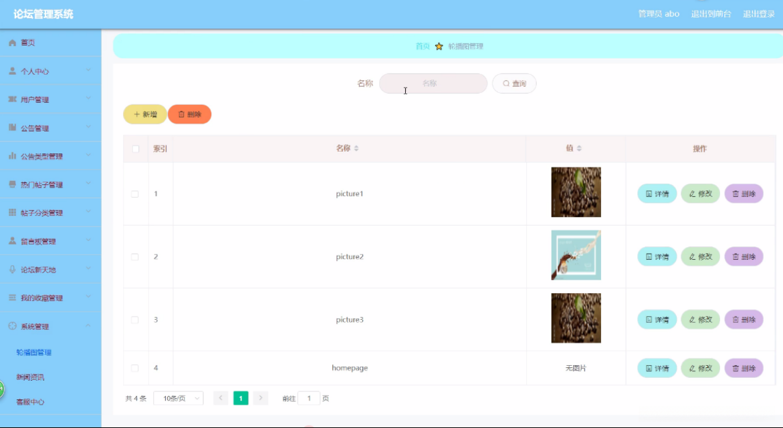Click the star icon in the breadcrumb
This screenshot has height=428, width=783.
pos(439,46)
